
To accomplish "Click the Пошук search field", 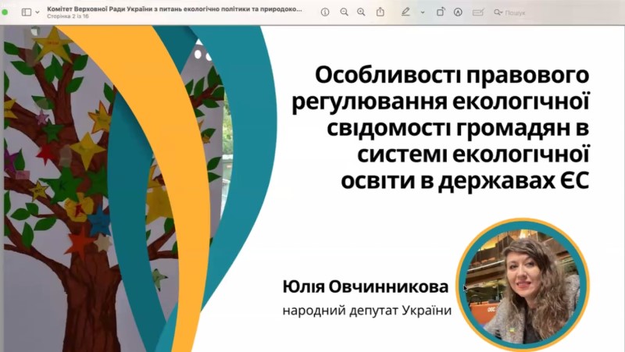I will tap(520, 12).
